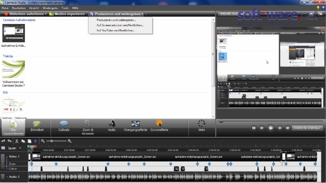Choose Auf Screencast.com veröffentlichen...
The height and width of the screenshot is (183, 326).
(x=120, y=25)
